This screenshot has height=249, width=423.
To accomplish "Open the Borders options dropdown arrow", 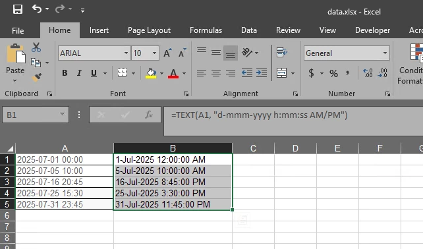I will coord(133,73).
